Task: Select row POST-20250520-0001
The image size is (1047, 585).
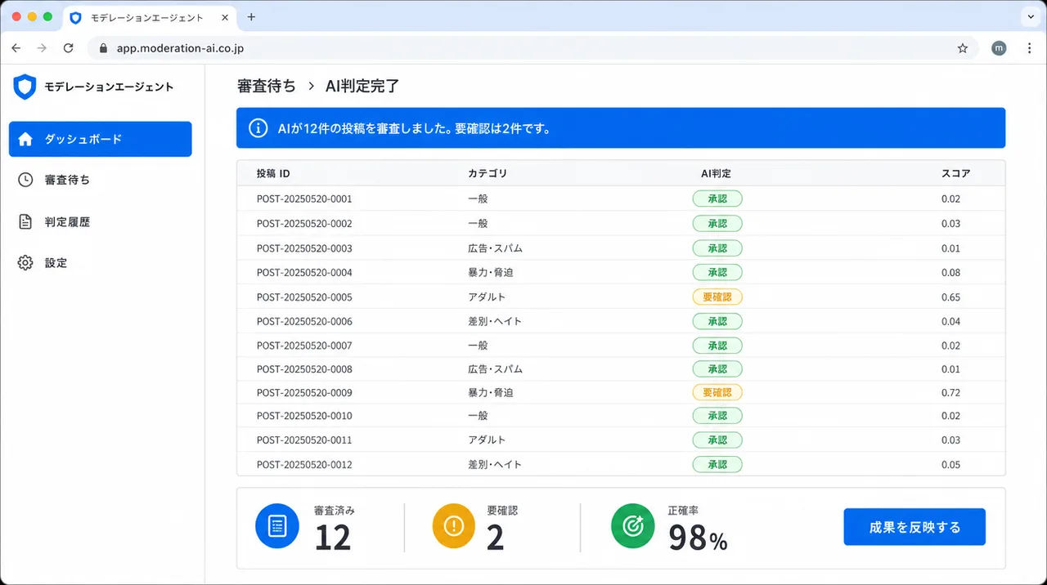Action: point(621,199)
